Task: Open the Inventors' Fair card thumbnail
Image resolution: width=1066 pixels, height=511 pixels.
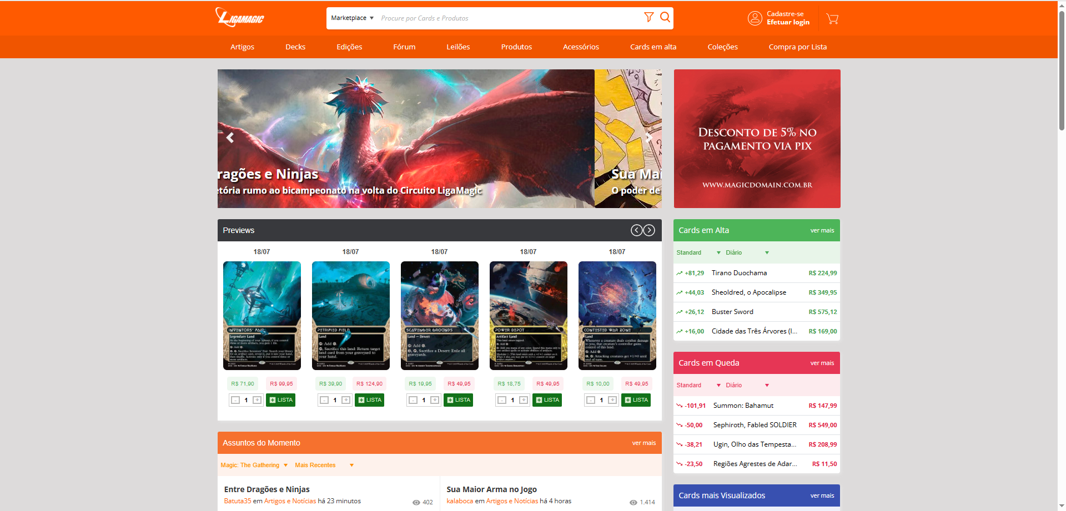Action: pos(262,316)
